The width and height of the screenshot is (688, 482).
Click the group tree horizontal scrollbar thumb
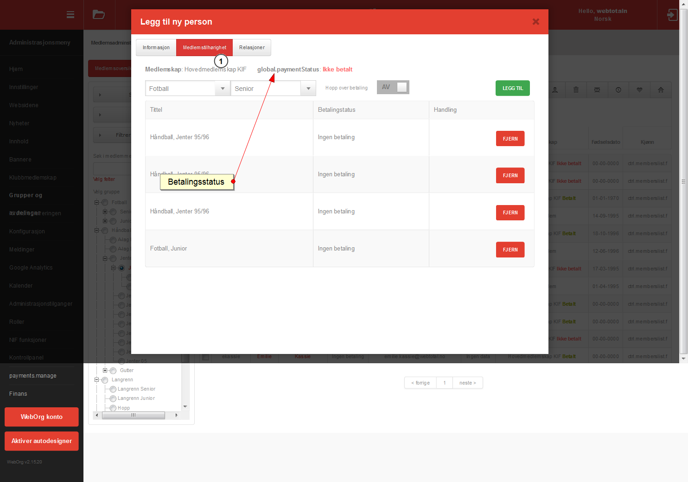134,415
